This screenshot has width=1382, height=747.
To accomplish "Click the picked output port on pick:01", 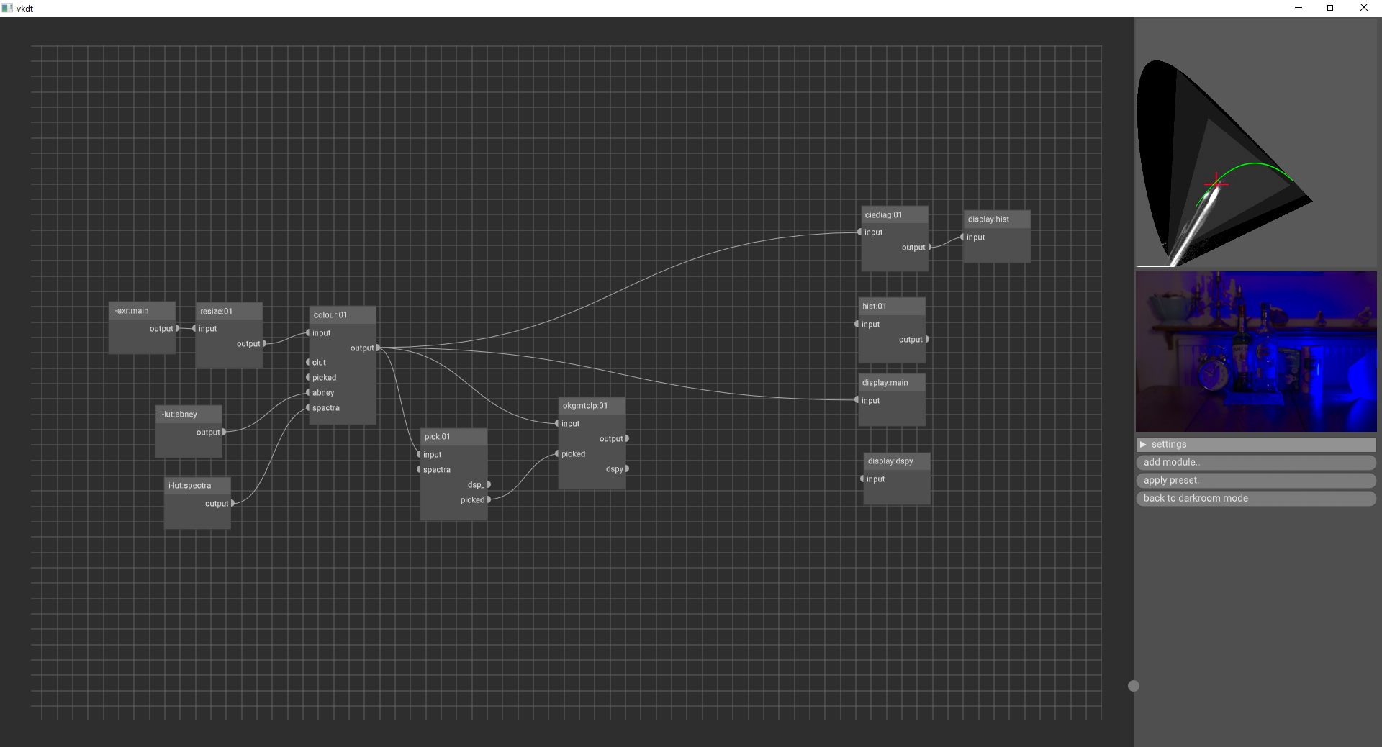I will pos(489,499).
